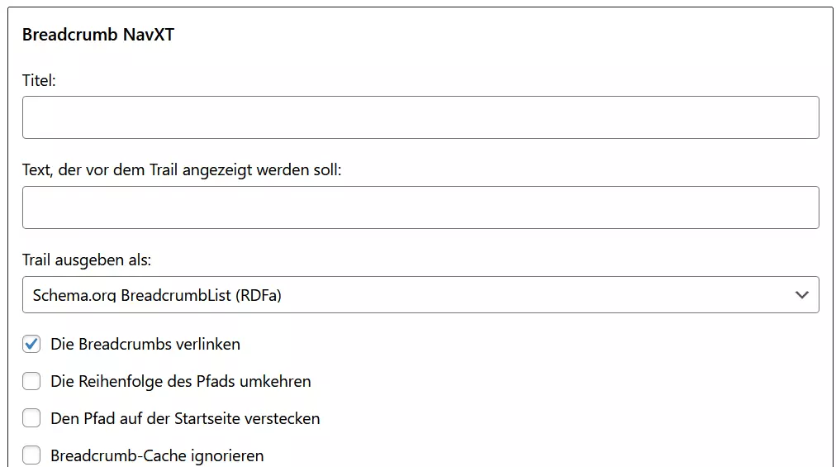Click the 'Trail ausgeben als:' label
This screenshot has width=836, height=467.
coord(87,260)
